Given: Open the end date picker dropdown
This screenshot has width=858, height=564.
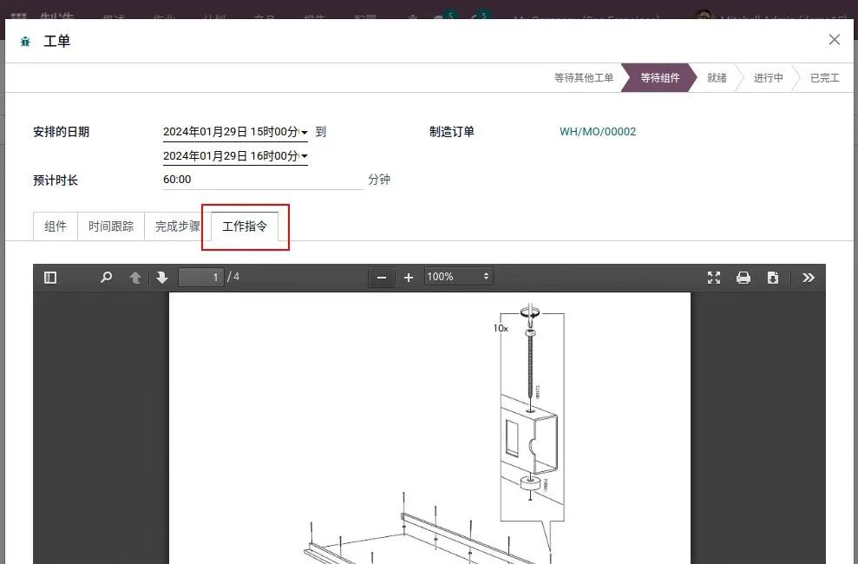Looking at the screenshot, I should (305, 157).
